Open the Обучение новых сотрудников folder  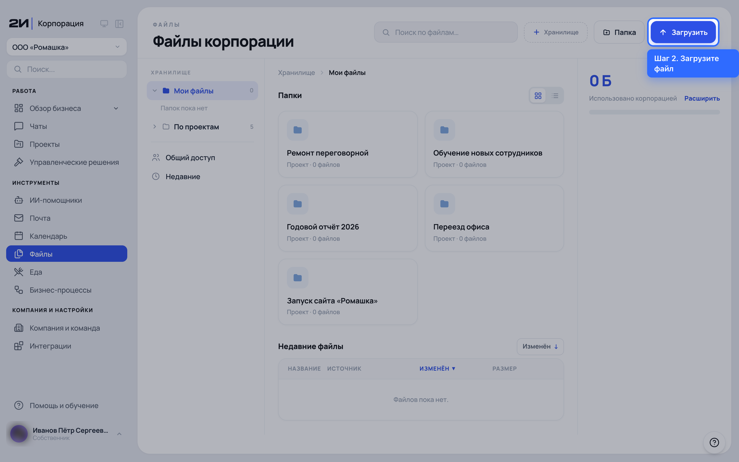tap(494, 144)
